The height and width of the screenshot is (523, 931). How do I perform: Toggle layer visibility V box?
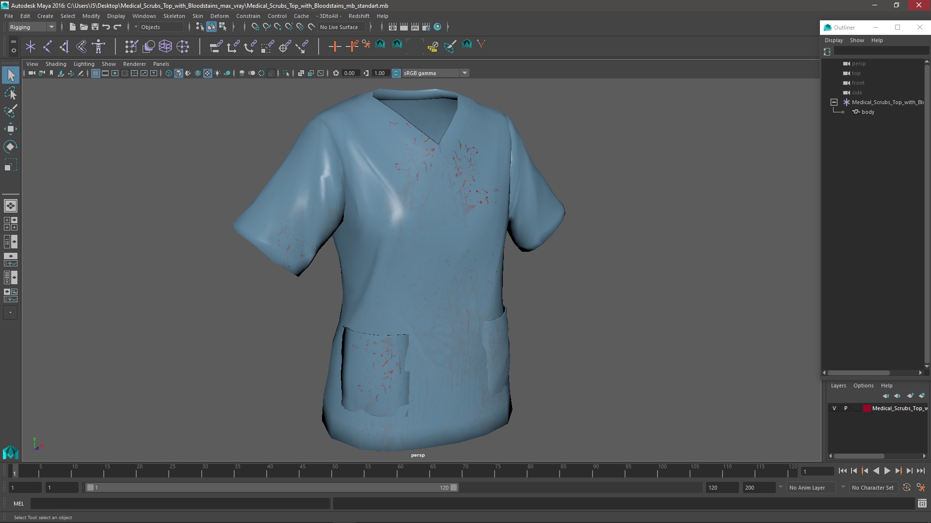click(834, 408)
